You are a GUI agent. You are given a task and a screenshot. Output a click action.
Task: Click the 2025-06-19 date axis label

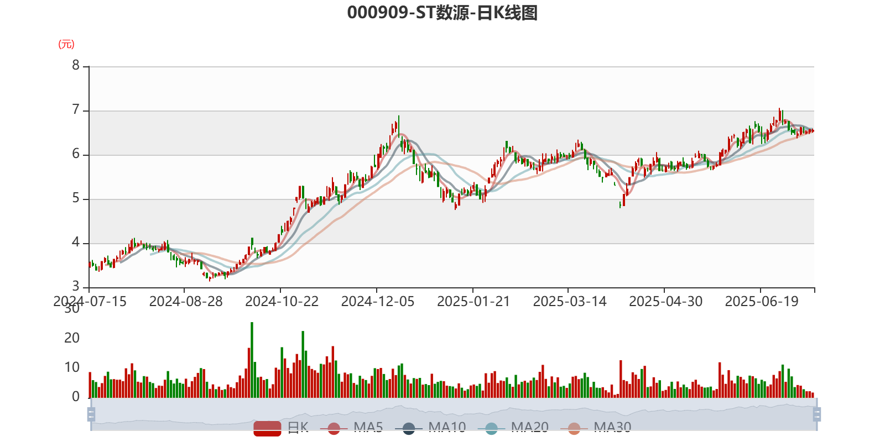pos(762,302)
